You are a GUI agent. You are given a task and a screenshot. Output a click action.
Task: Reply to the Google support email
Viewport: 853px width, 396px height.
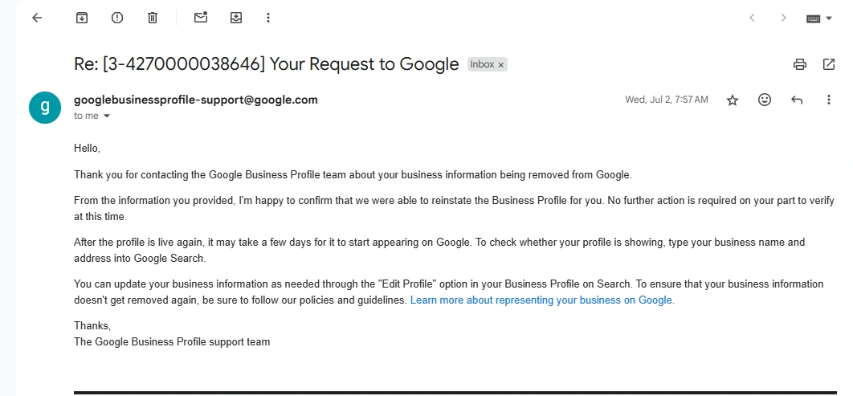797,100
